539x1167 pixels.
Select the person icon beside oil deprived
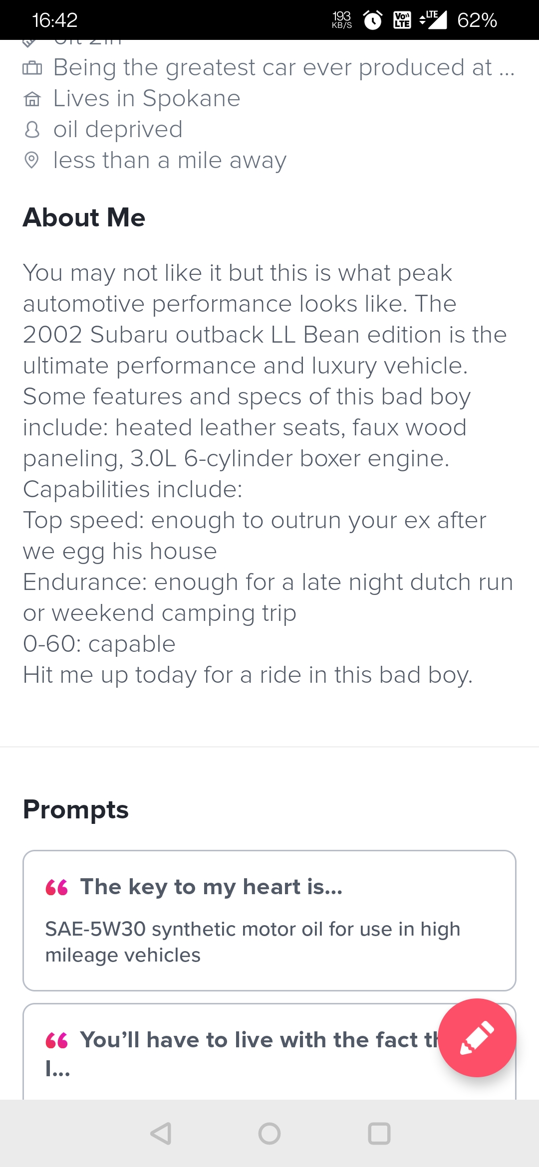(31, 129)
